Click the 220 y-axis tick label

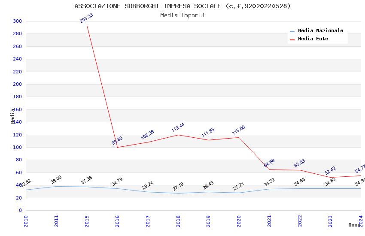[x=18, y=72]
